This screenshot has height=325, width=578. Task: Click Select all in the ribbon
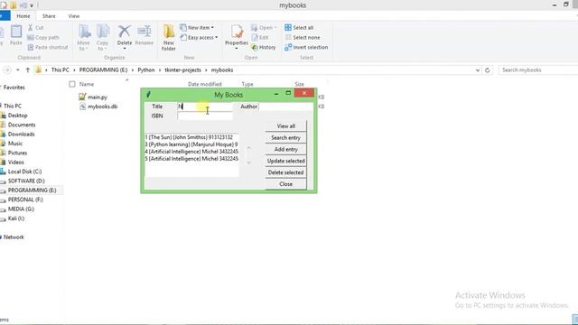(x=299, y=28)
